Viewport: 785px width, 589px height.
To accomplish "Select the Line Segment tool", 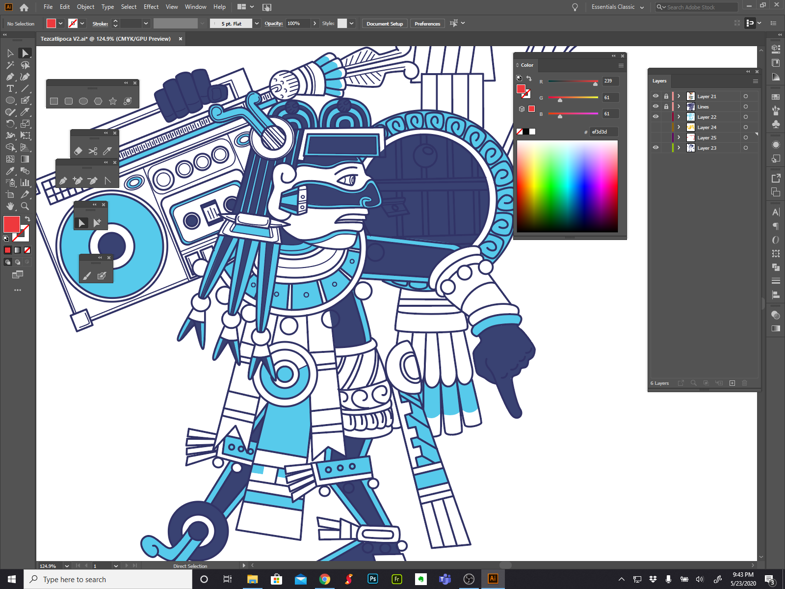I will pyautogui.click(x=25, y=88).
